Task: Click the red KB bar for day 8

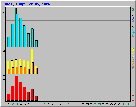Action: coord(36,98)
